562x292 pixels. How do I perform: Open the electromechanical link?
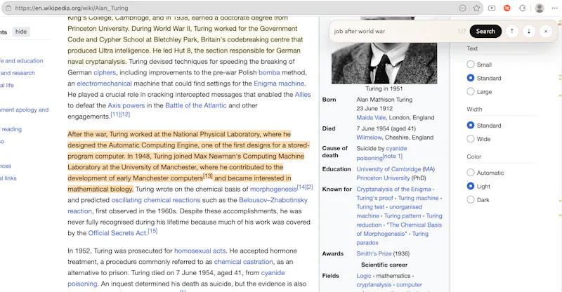pos(104,84)
